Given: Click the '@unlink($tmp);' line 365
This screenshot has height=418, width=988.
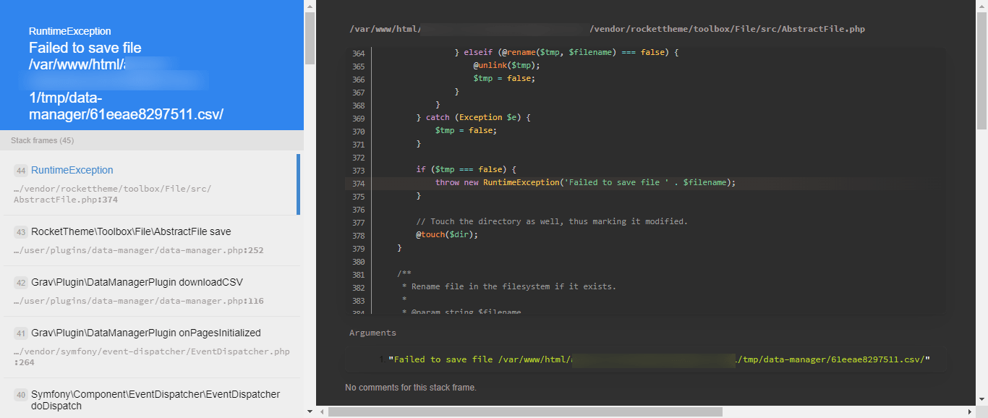Looking at the screenshot, I should pos(506,66).
